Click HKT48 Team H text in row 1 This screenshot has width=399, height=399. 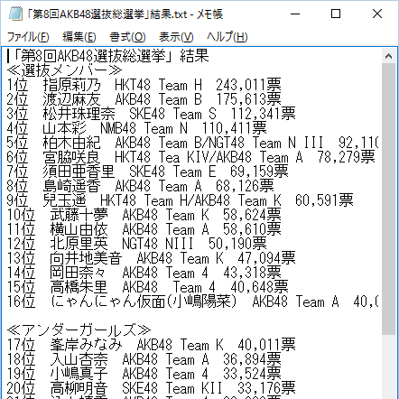(158, 85)
